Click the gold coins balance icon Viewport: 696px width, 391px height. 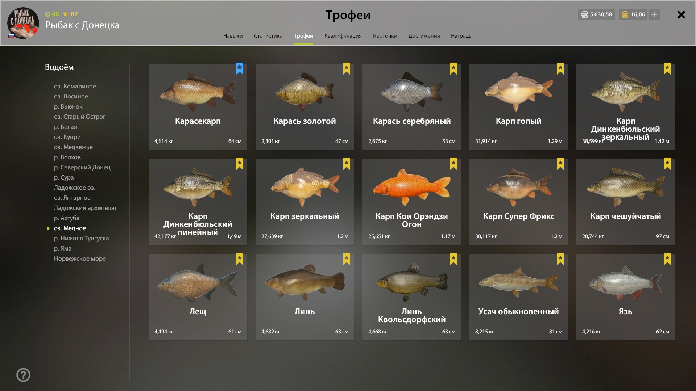(625, 14)
